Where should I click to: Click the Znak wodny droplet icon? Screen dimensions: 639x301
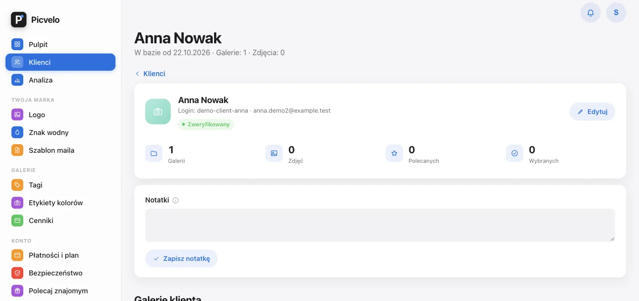(17, 132)
